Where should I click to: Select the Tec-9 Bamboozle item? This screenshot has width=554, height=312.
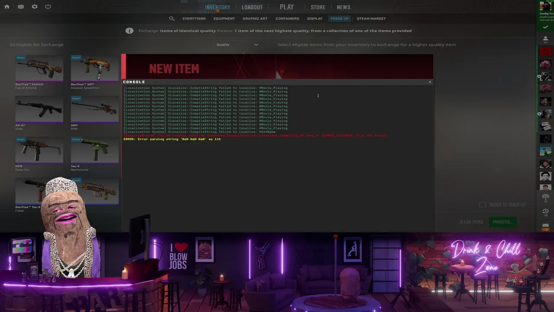[94, 154]
